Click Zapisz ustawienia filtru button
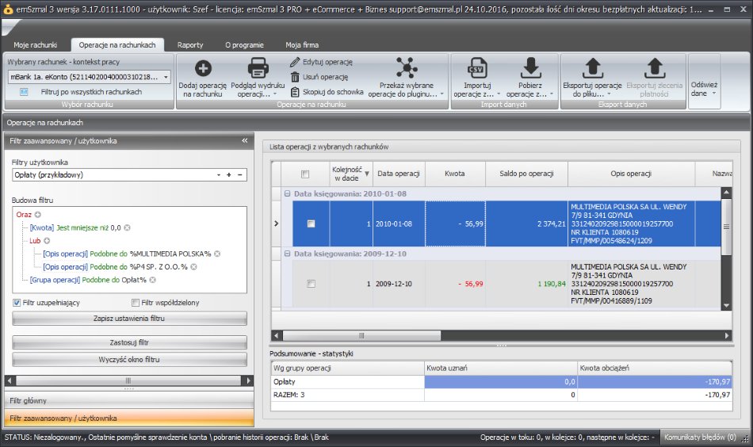Screen dimensions: 753x447 click(x=129, y=319)
